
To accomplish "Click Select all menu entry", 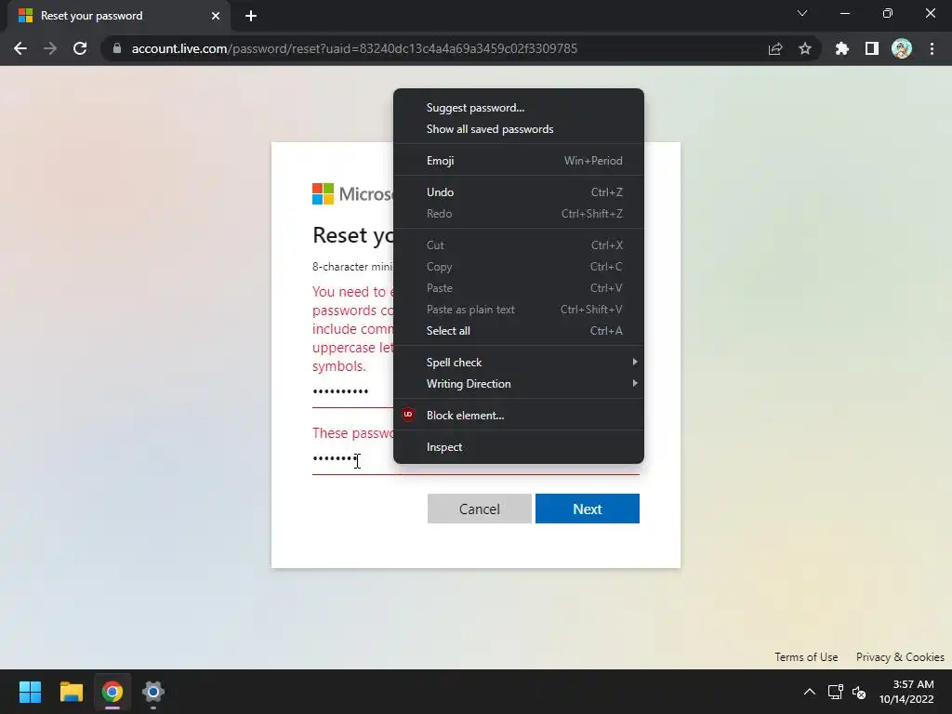I will coord(519,330).
